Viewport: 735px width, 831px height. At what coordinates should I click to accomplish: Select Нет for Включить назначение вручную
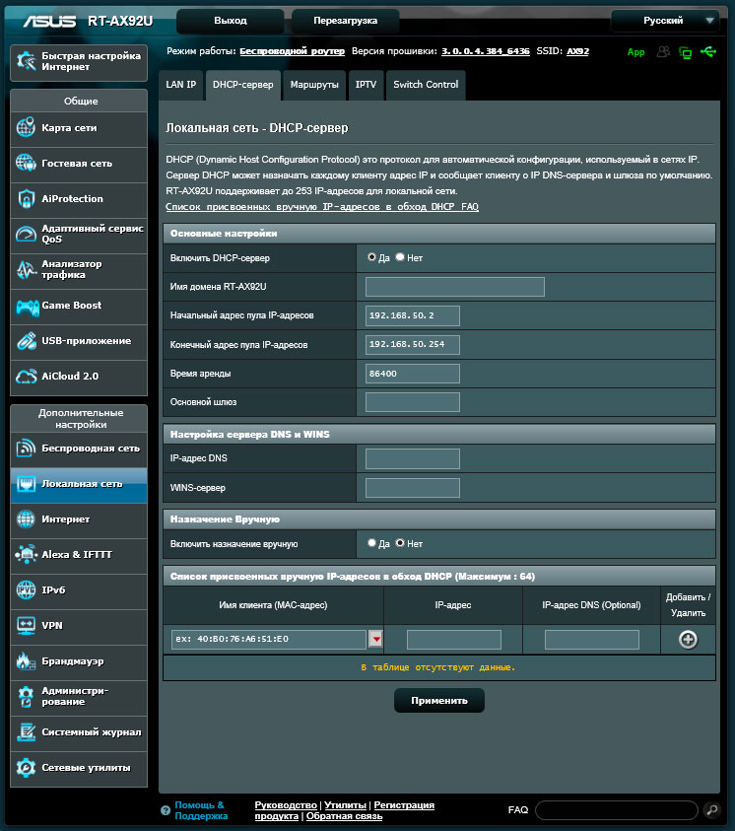(x=400, y=543)
